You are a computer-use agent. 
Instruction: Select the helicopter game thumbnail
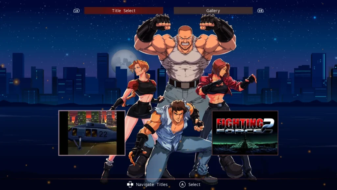pyautogui.click(x=92, y=133)
